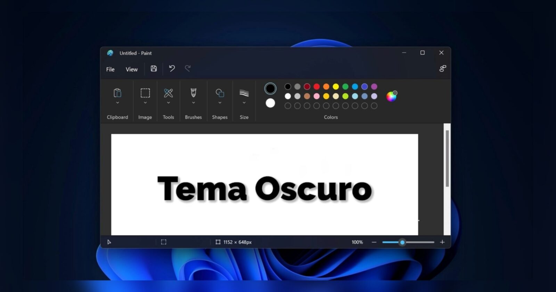Open Edit colors rainbow wheel
The height and width of the screenshot is (292, 556).
click(392, 96)
